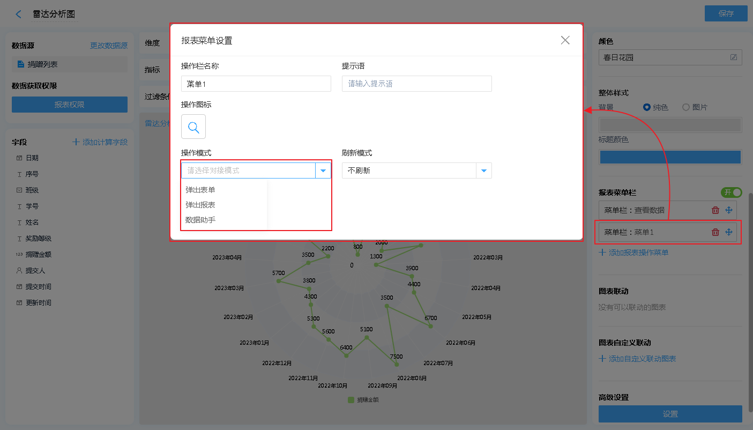
Task: Choose 数据助手 from the dropdown list
Action: pyautogui.click(x=200, y=220)
